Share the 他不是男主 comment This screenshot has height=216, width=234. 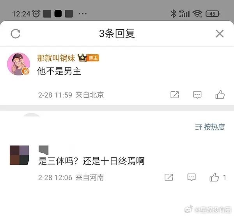174,95
